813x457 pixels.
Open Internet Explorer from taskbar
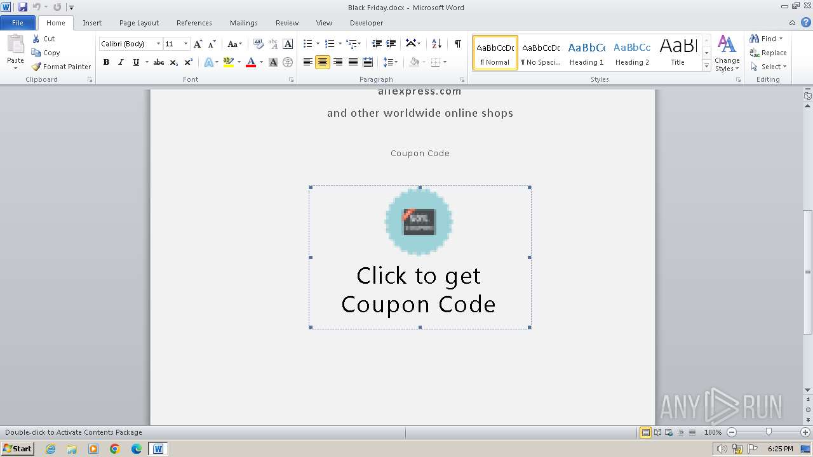point(50,449)
